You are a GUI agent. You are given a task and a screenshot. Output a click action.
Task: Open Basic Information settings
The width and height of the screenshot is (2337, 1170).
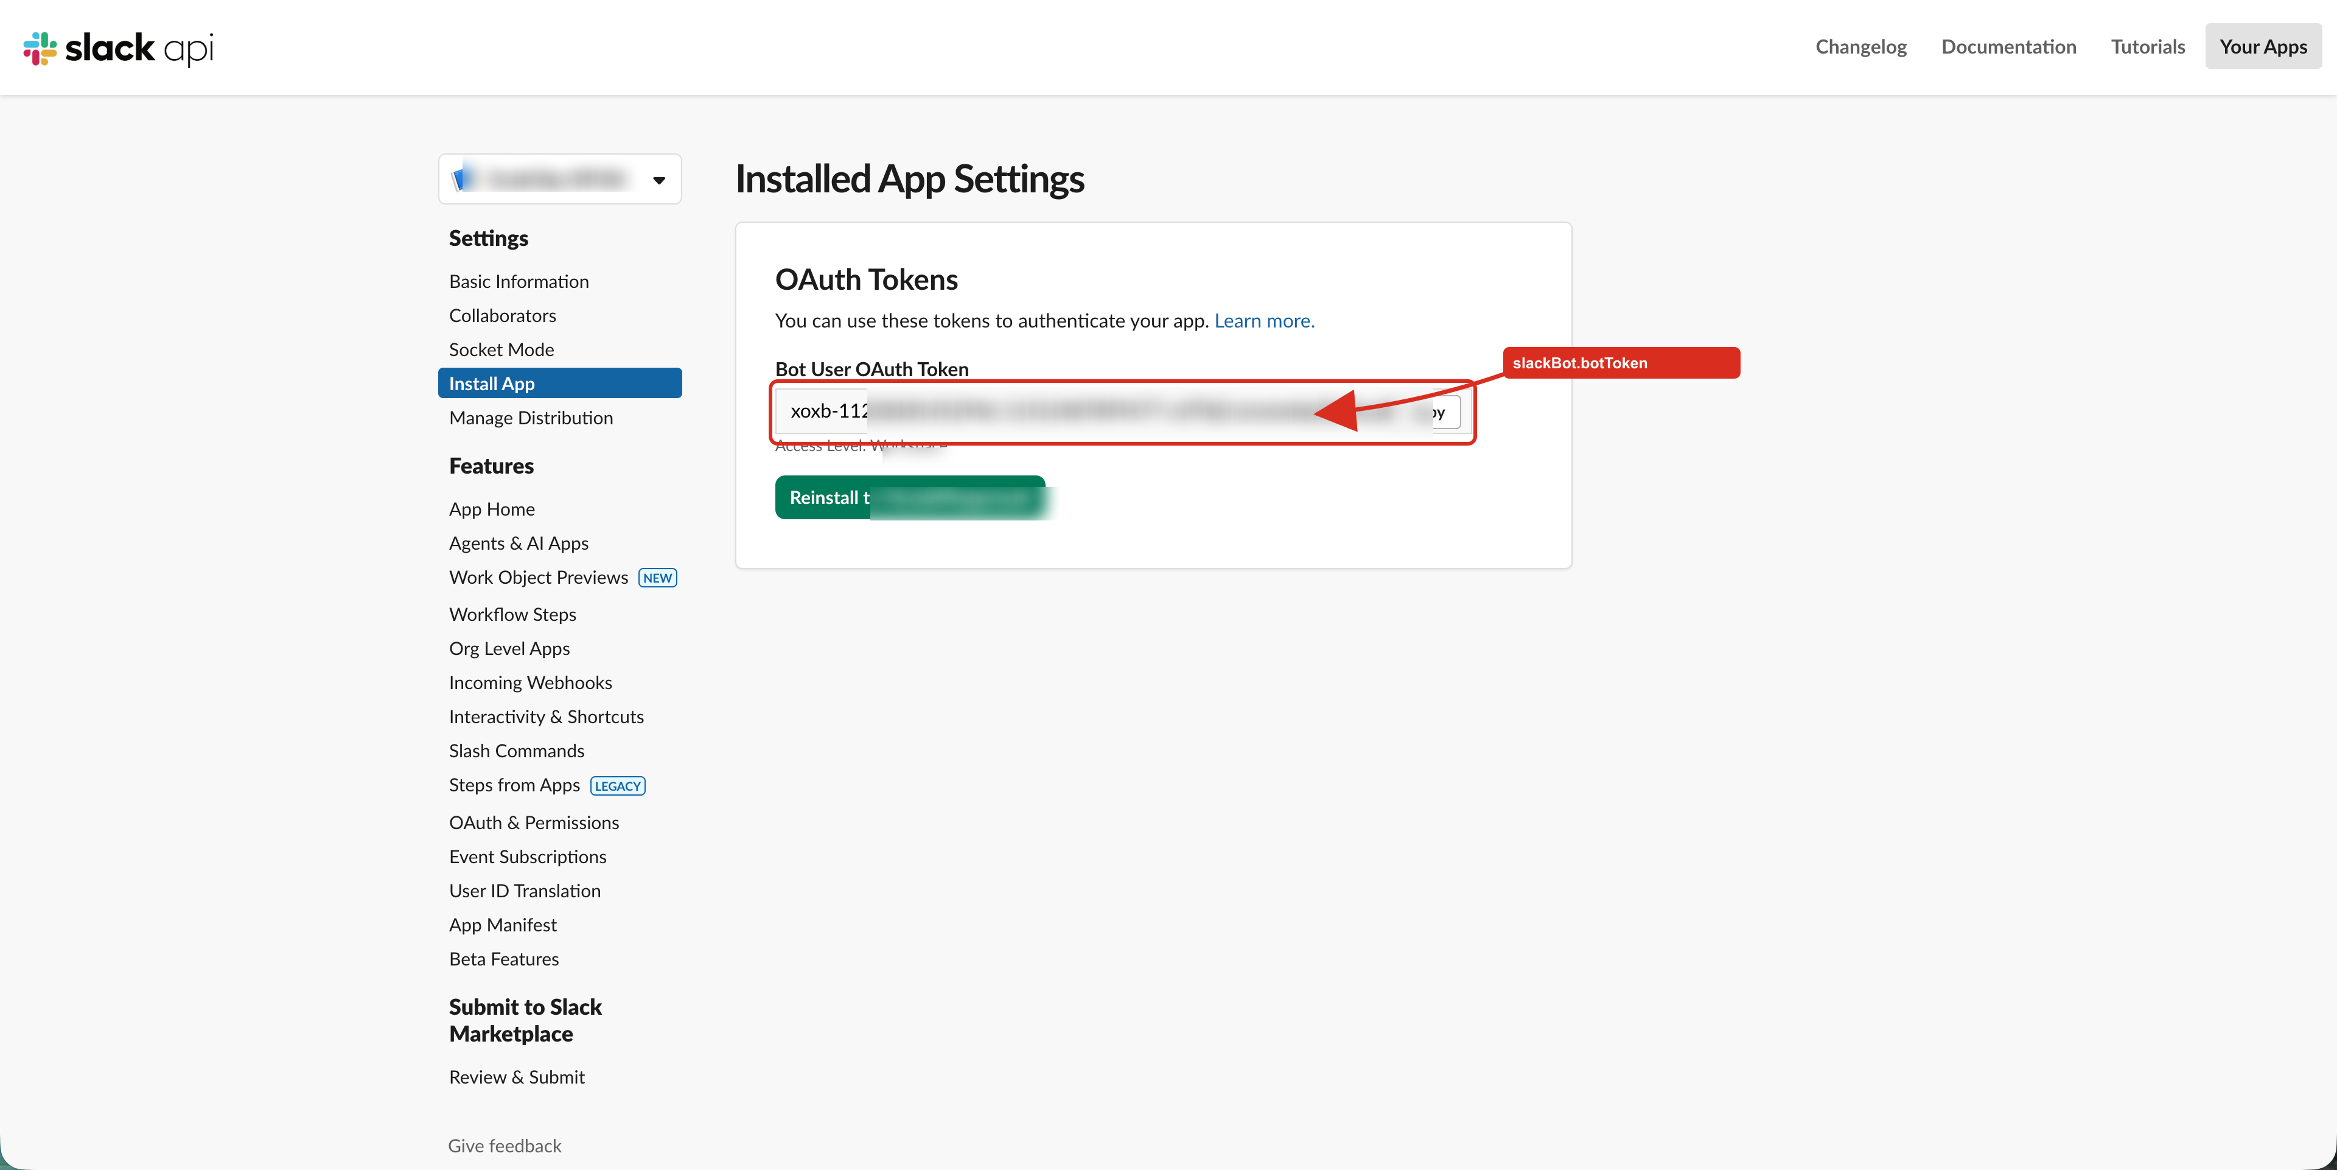519,281
